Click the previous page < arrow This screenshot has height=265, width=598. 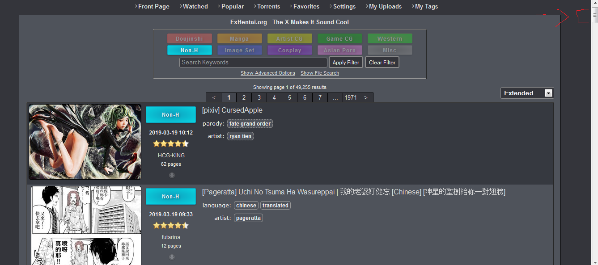click(x=214, y=97)
